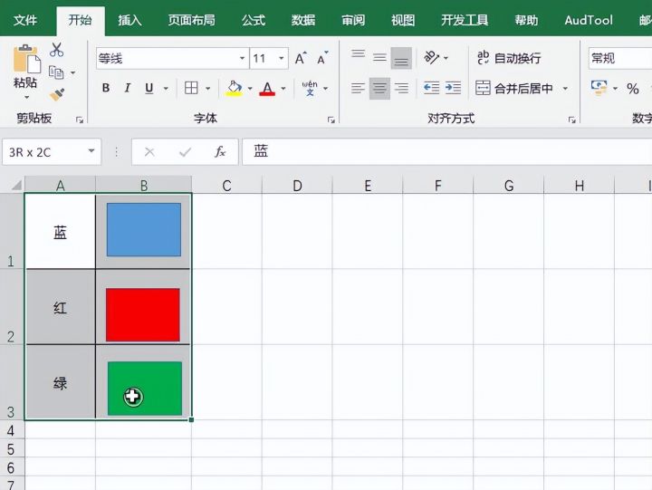This screenshot has height=490, width=652.
Task: Select row 5 header
Action: point(11,448)
